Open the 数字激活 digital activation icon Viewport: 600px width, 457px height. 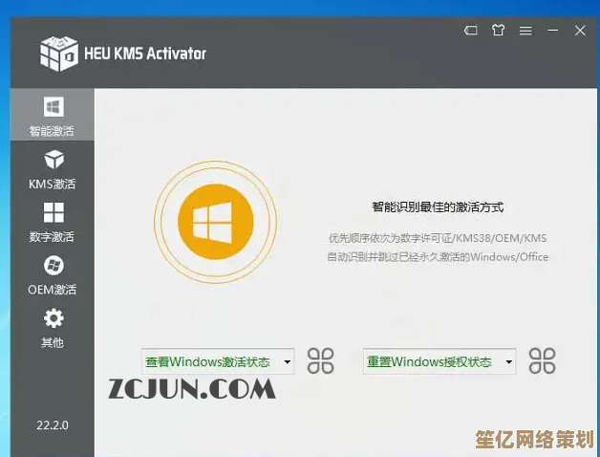(x=54, y=212)
